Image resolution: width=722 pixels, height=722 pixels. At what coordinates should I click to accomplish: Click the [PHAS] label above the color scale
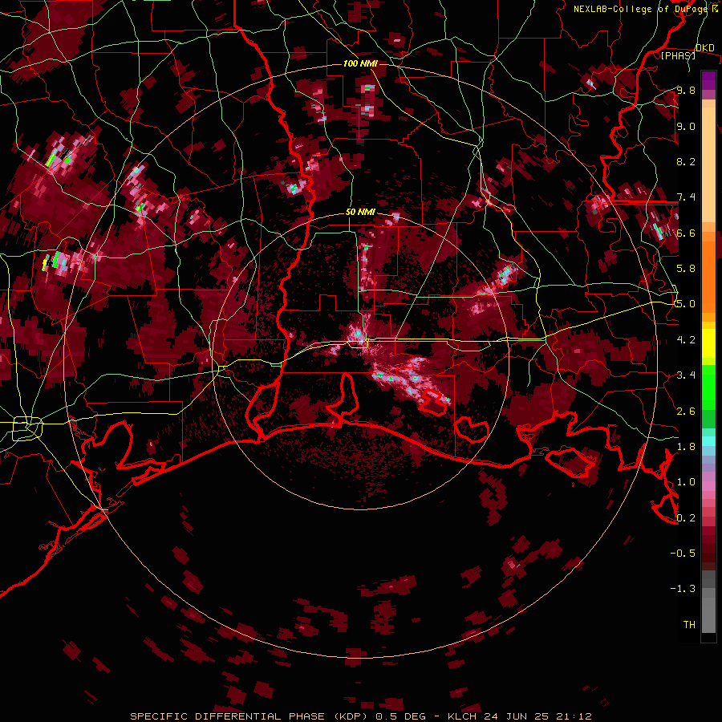click(678, 56)
